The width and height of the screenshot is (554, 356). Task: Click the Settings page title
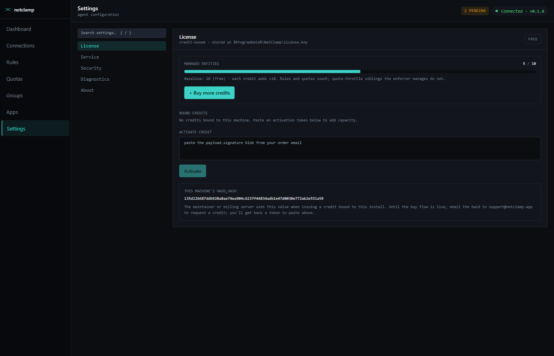pyautogui.click(x=88, y=8)
